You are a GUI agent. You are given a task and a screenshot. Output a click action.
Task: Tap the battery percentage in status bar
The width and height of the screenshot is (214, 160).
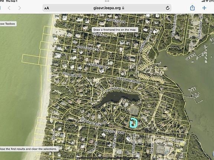pos(212,1)
